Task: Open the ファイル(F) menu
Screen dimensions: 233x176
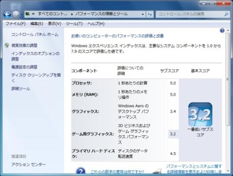Action: pos(16,24)
